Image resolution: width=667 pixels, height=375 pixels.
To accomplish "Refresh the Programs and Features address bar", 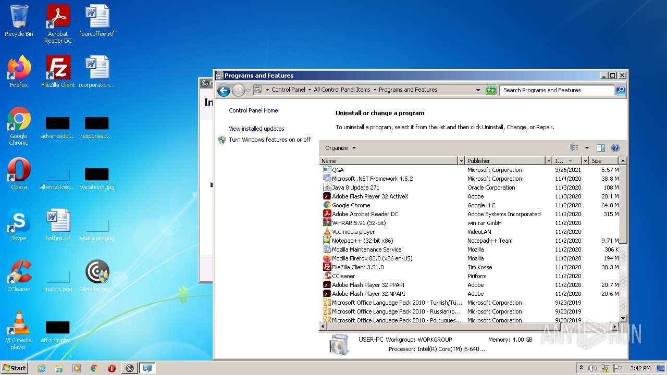I will (x=491, y=90).
